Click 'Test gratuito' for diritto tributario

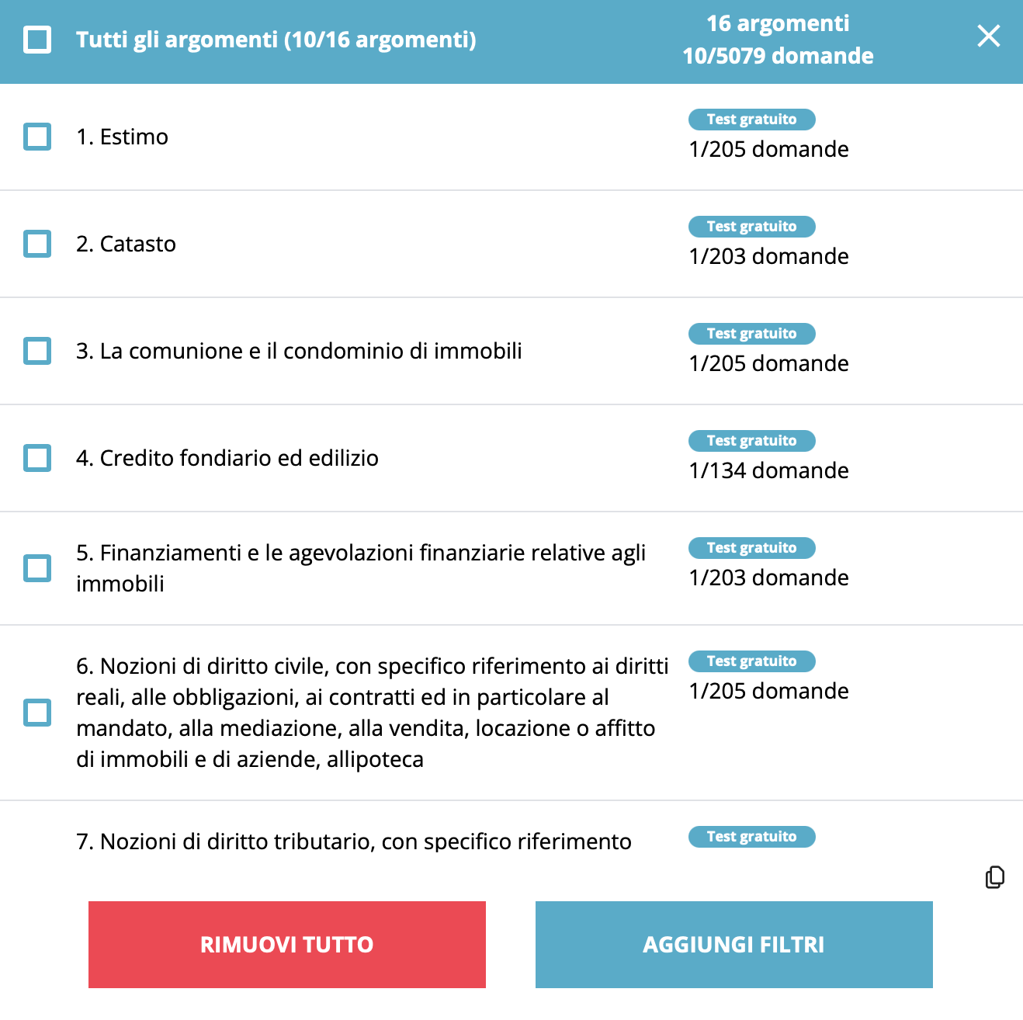point(751,837)
